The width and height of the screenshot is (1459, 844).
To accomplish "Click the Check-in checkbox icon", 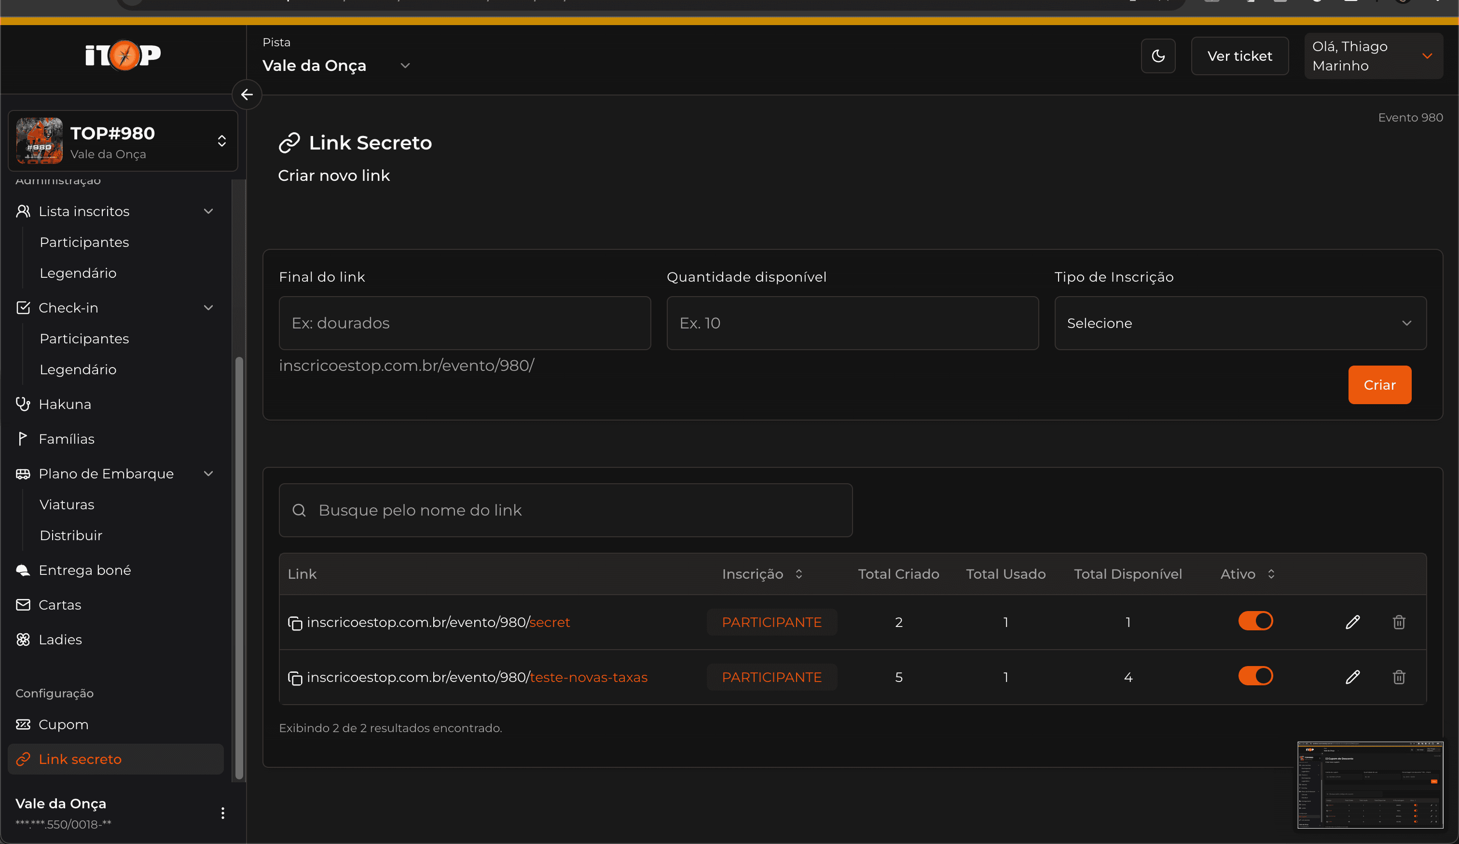I will (x=23, y=307).
